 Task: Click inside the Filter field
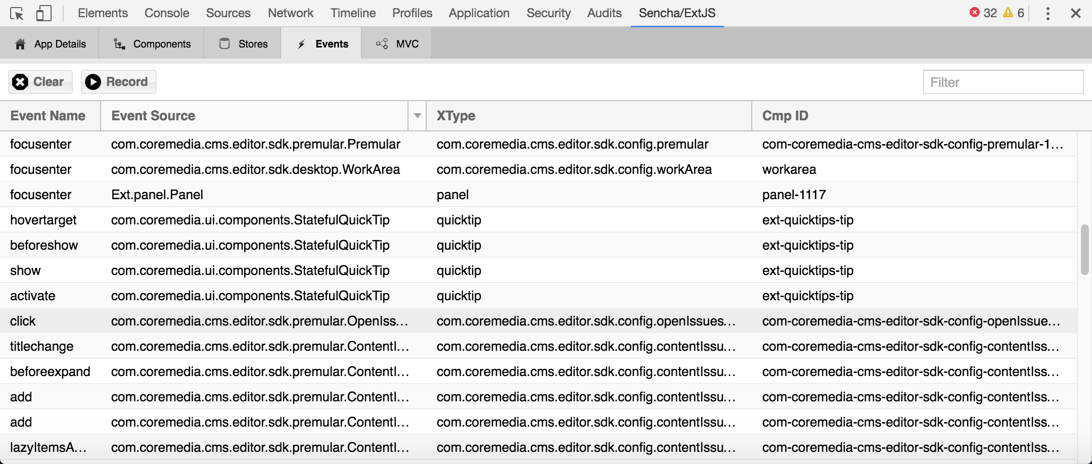point(1003,81)
